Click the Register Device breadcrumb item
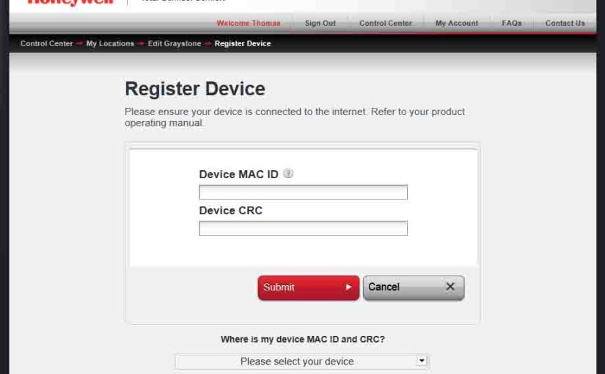 [x=243, y=43]
